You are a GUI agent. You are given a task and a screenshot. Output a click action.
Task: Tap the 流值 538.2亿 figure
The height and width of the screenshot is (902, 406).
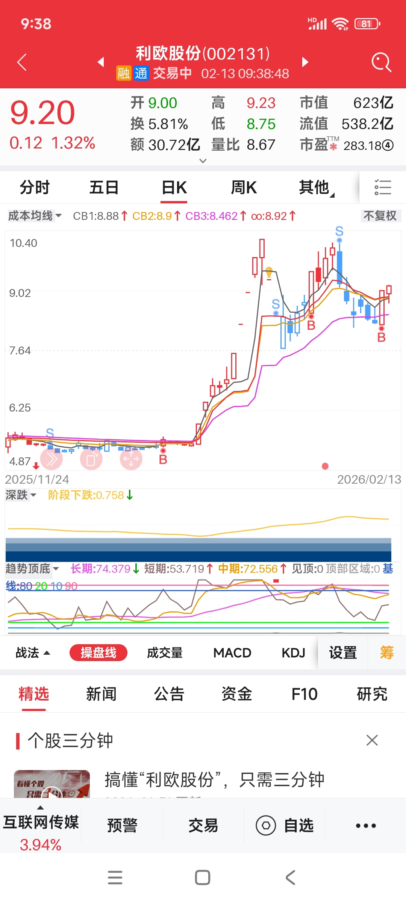click(x=346, y=124)
